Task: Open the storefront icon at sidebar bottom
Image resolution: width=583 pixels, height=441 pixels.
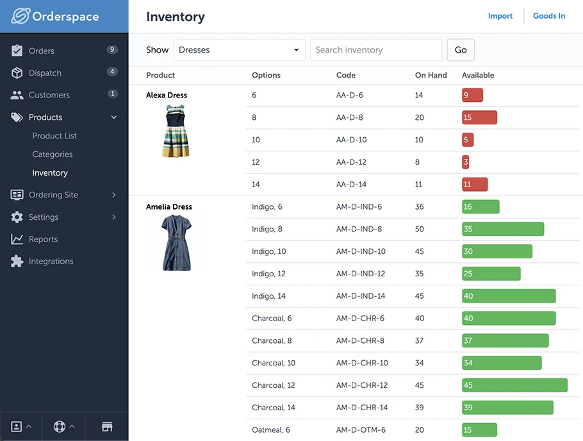Action: coord(107,427)
